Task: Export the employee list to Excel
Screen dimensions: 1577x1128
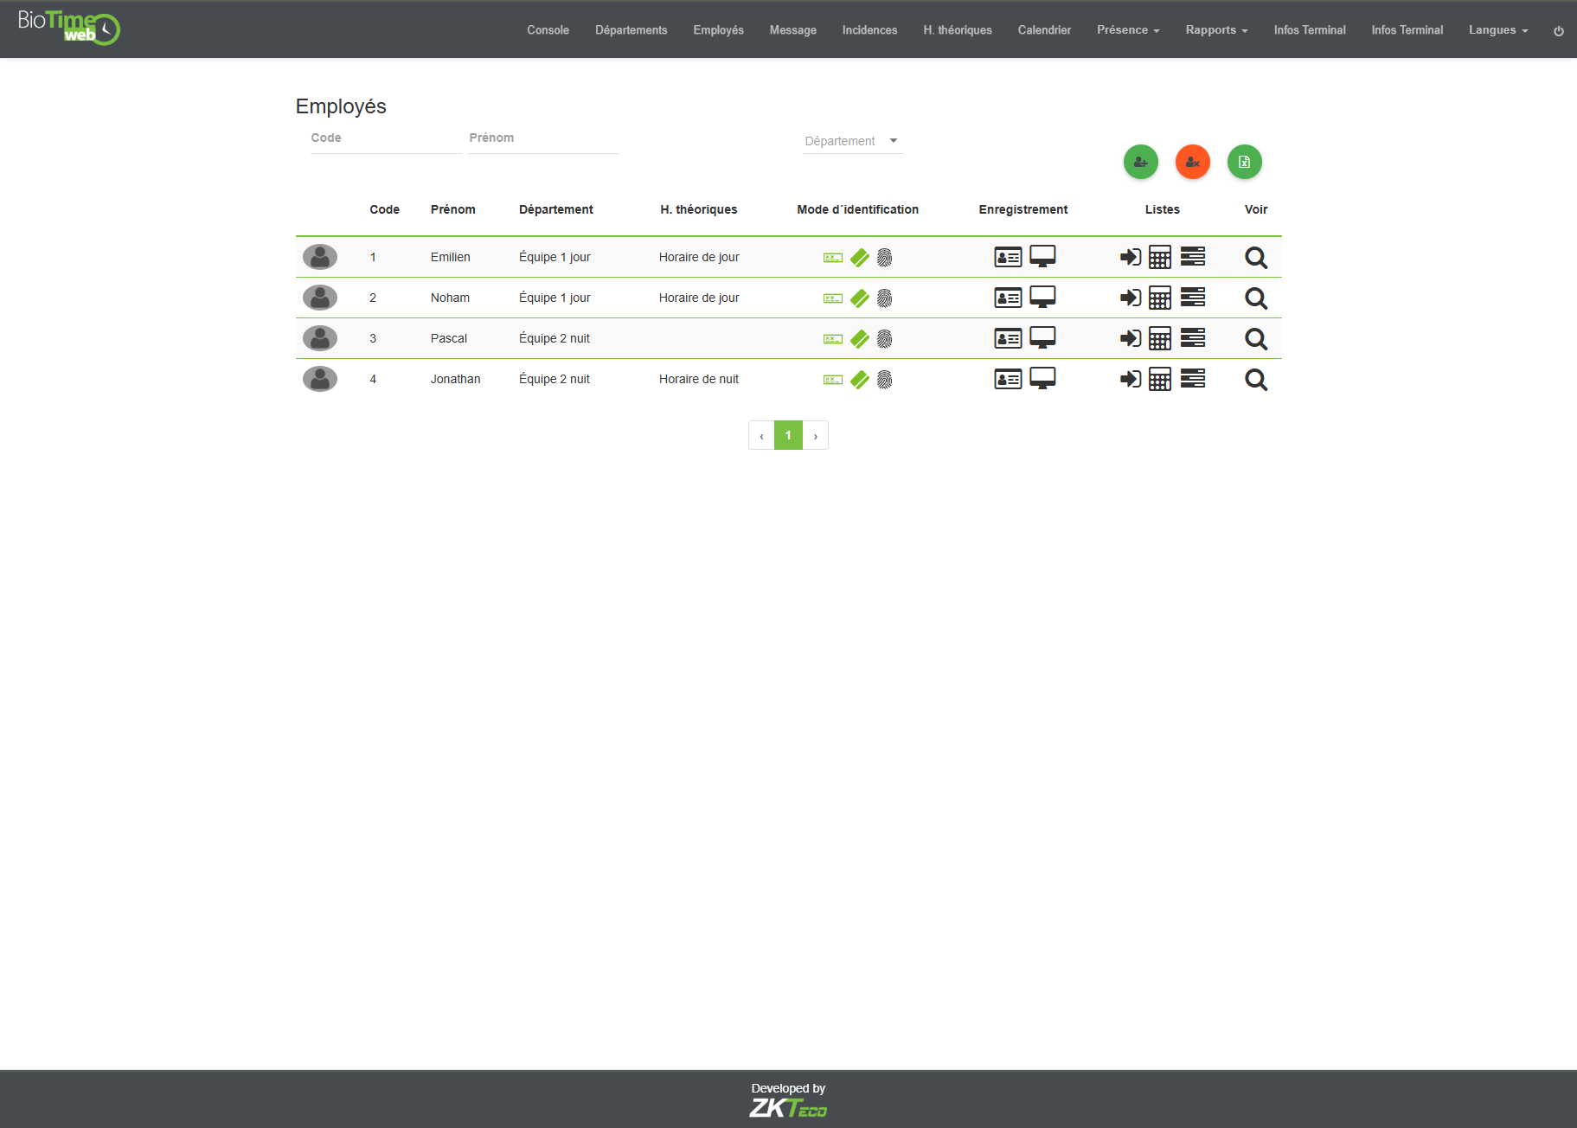Action: point(1244,162)
